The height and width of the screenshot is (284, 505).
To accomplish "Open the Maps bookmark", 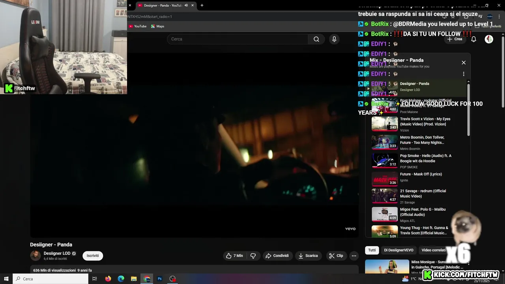I will tap(157, 26).
